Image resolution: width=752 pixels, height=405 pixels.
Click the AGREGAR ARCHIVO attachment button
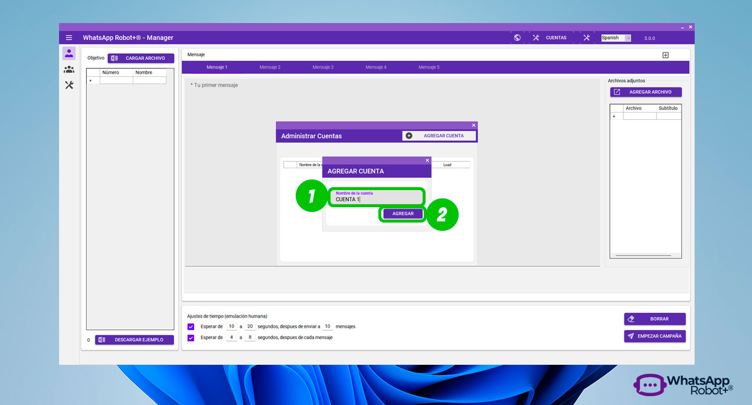(646, 92)
